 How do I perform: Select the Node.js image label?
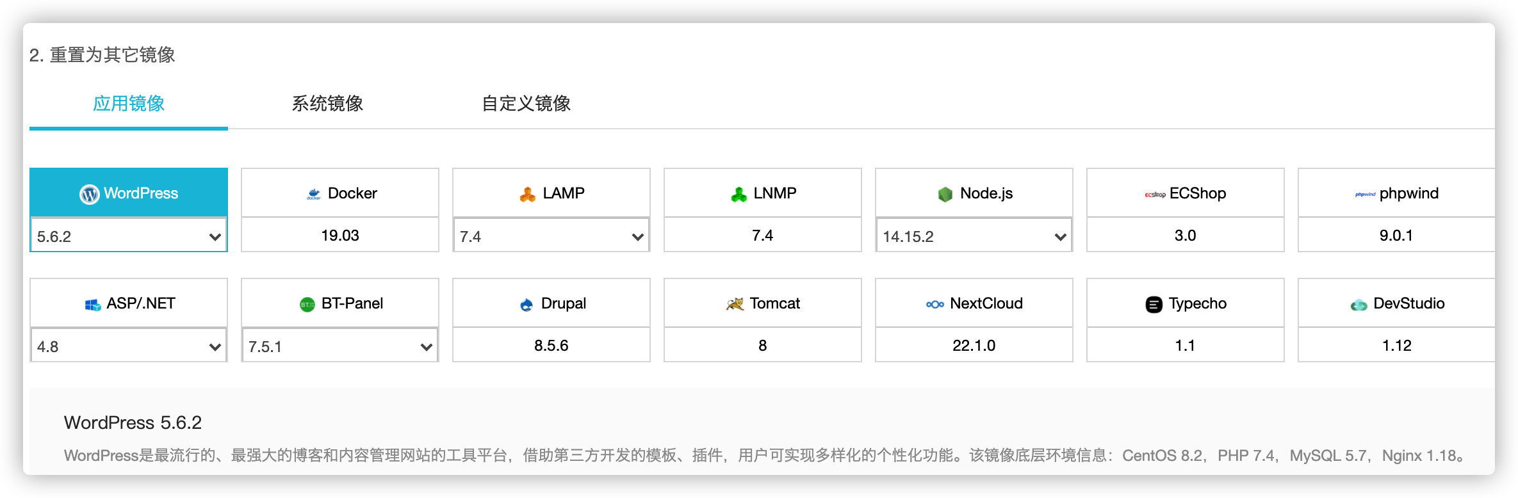click(x=986, y=193)
